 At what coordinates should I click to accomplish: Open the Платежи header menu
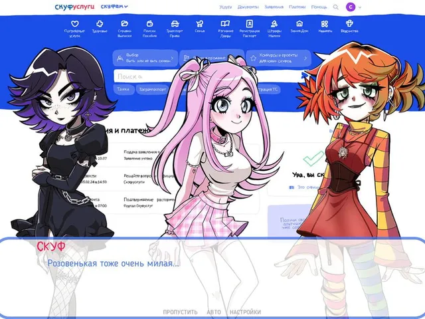pyautogui.click(x=297, y=7)
